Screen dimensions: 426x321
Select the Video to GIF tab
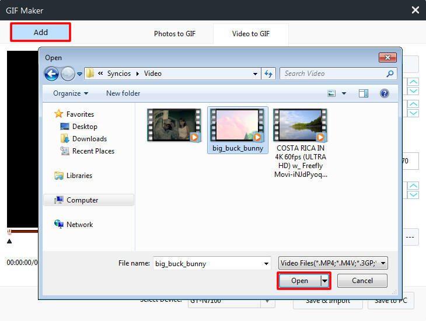click(x=251, y=34)
